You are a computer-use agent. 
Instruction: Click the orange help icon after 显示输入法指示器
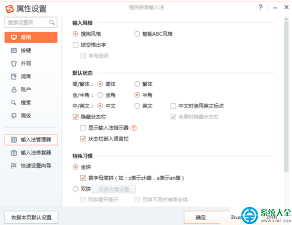133,128
